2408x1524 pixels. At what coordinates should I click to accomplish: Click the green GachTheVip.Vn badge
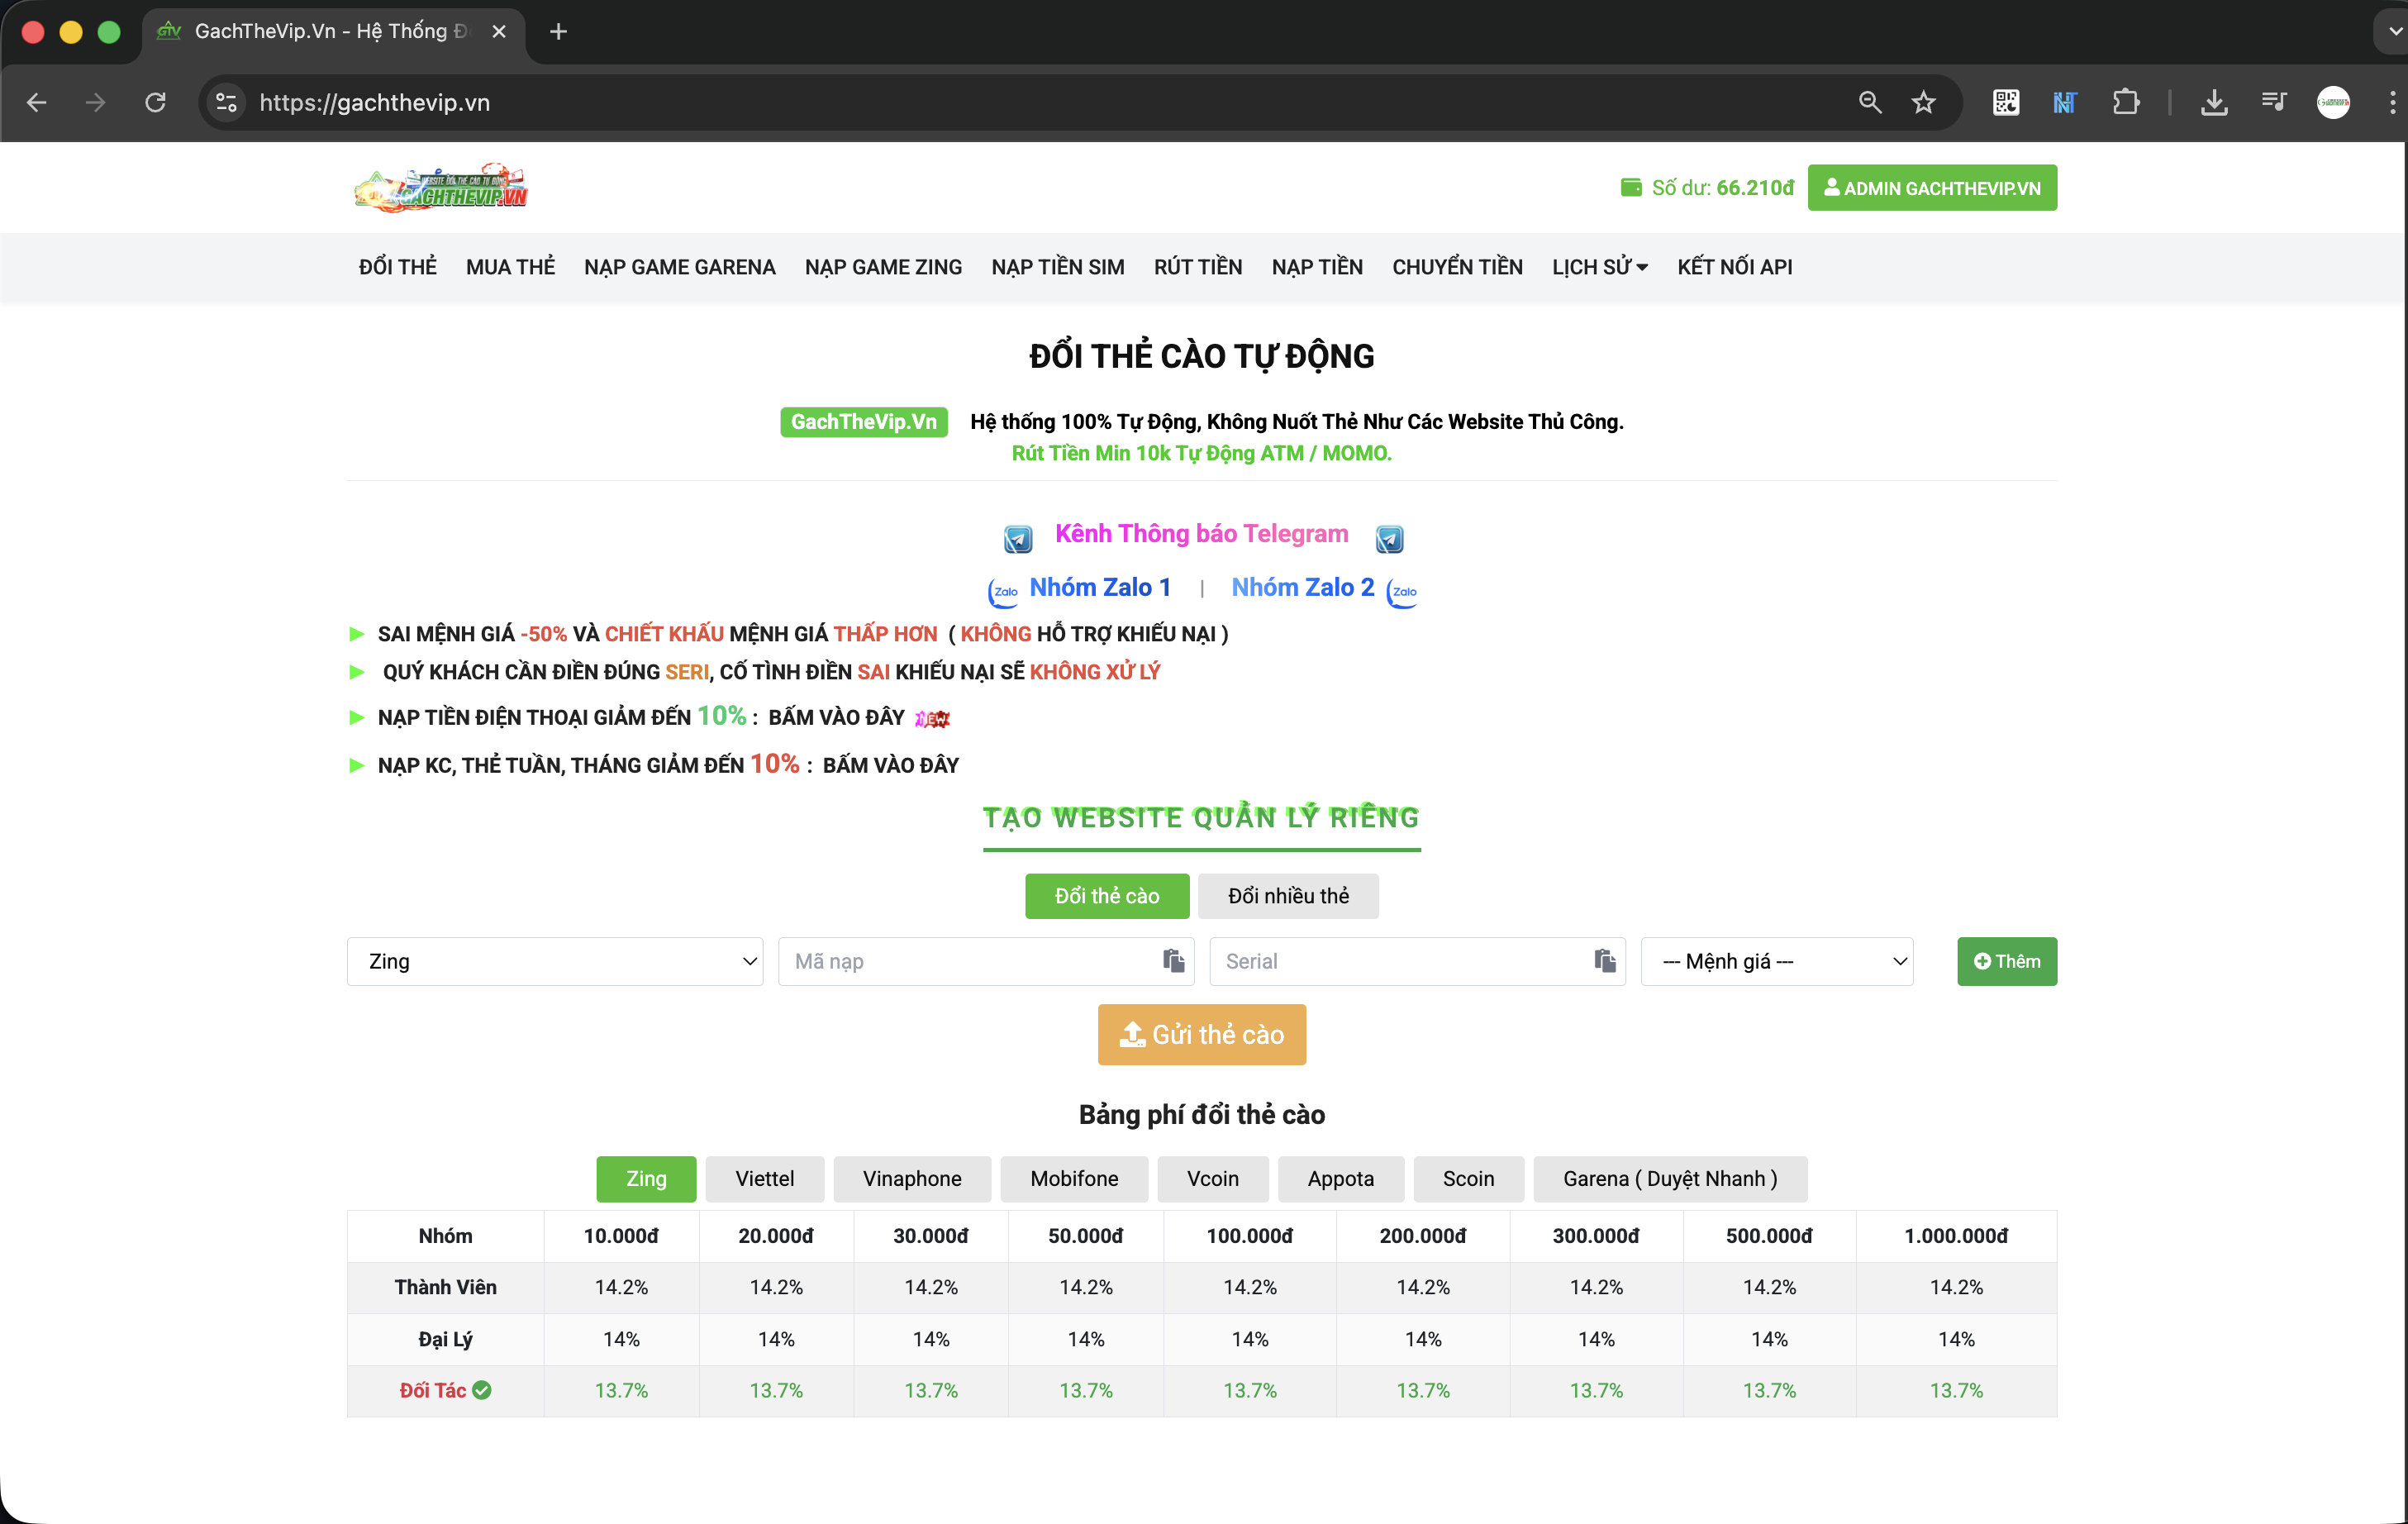(x=864, y=422)
